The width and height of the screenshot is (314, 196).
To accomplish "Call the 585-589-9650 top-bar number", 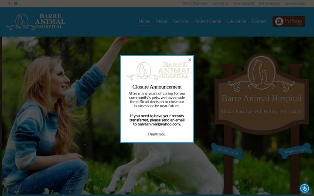I will [295, 3].
